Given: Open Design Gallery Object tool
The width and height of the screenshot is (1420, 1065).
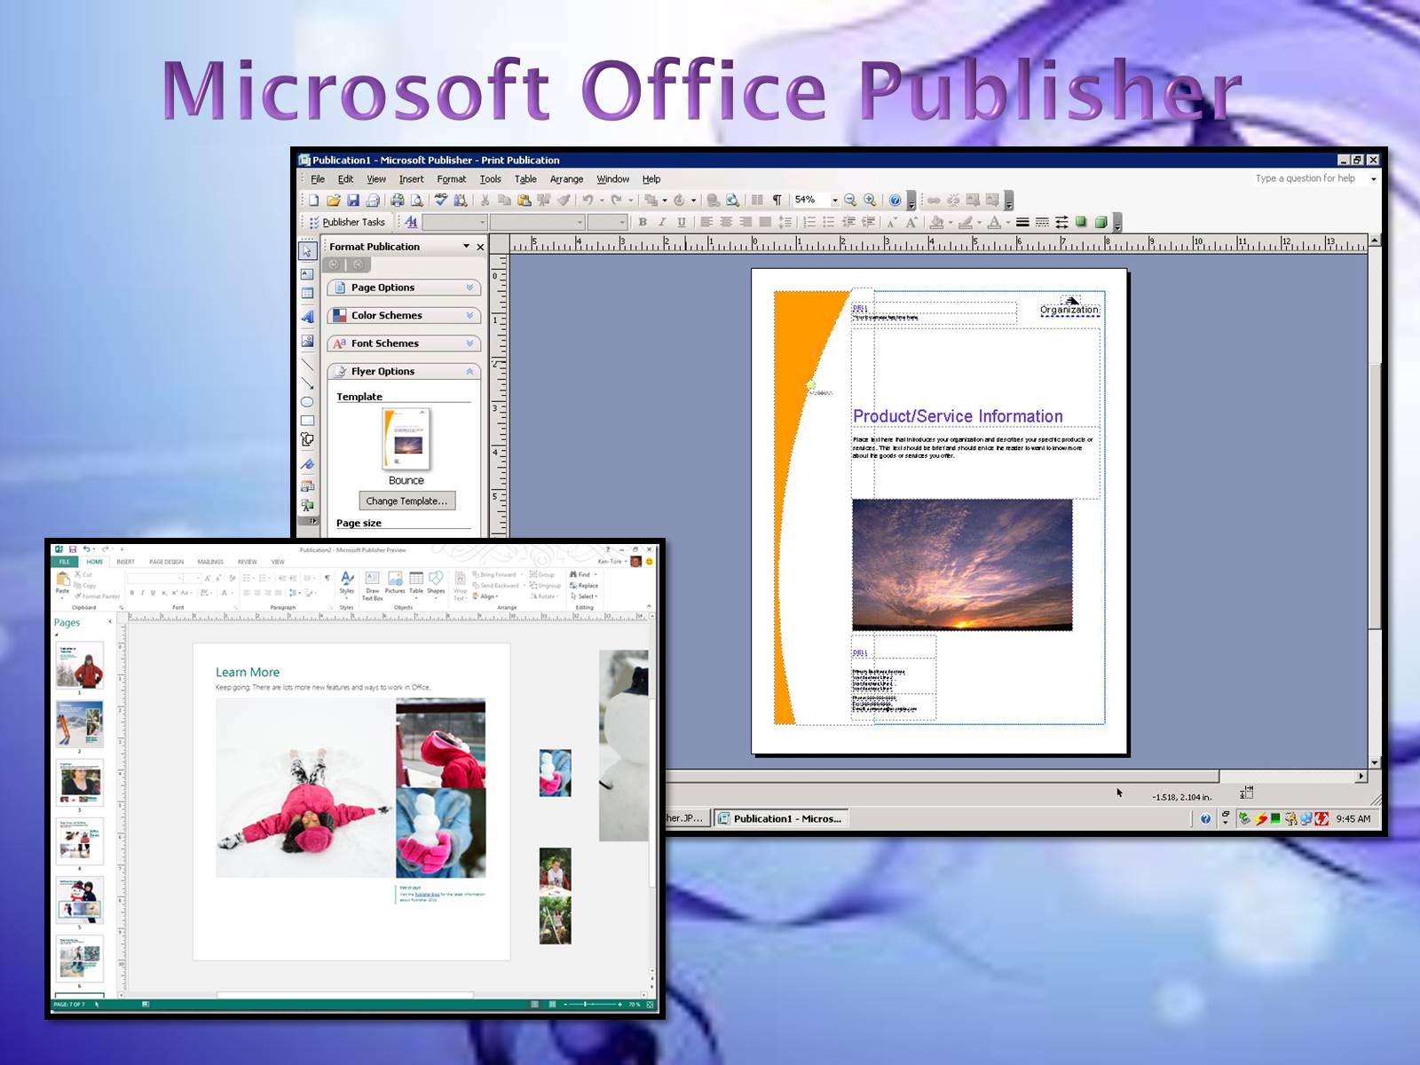Looking at the screenshot, I should (307, 486).
